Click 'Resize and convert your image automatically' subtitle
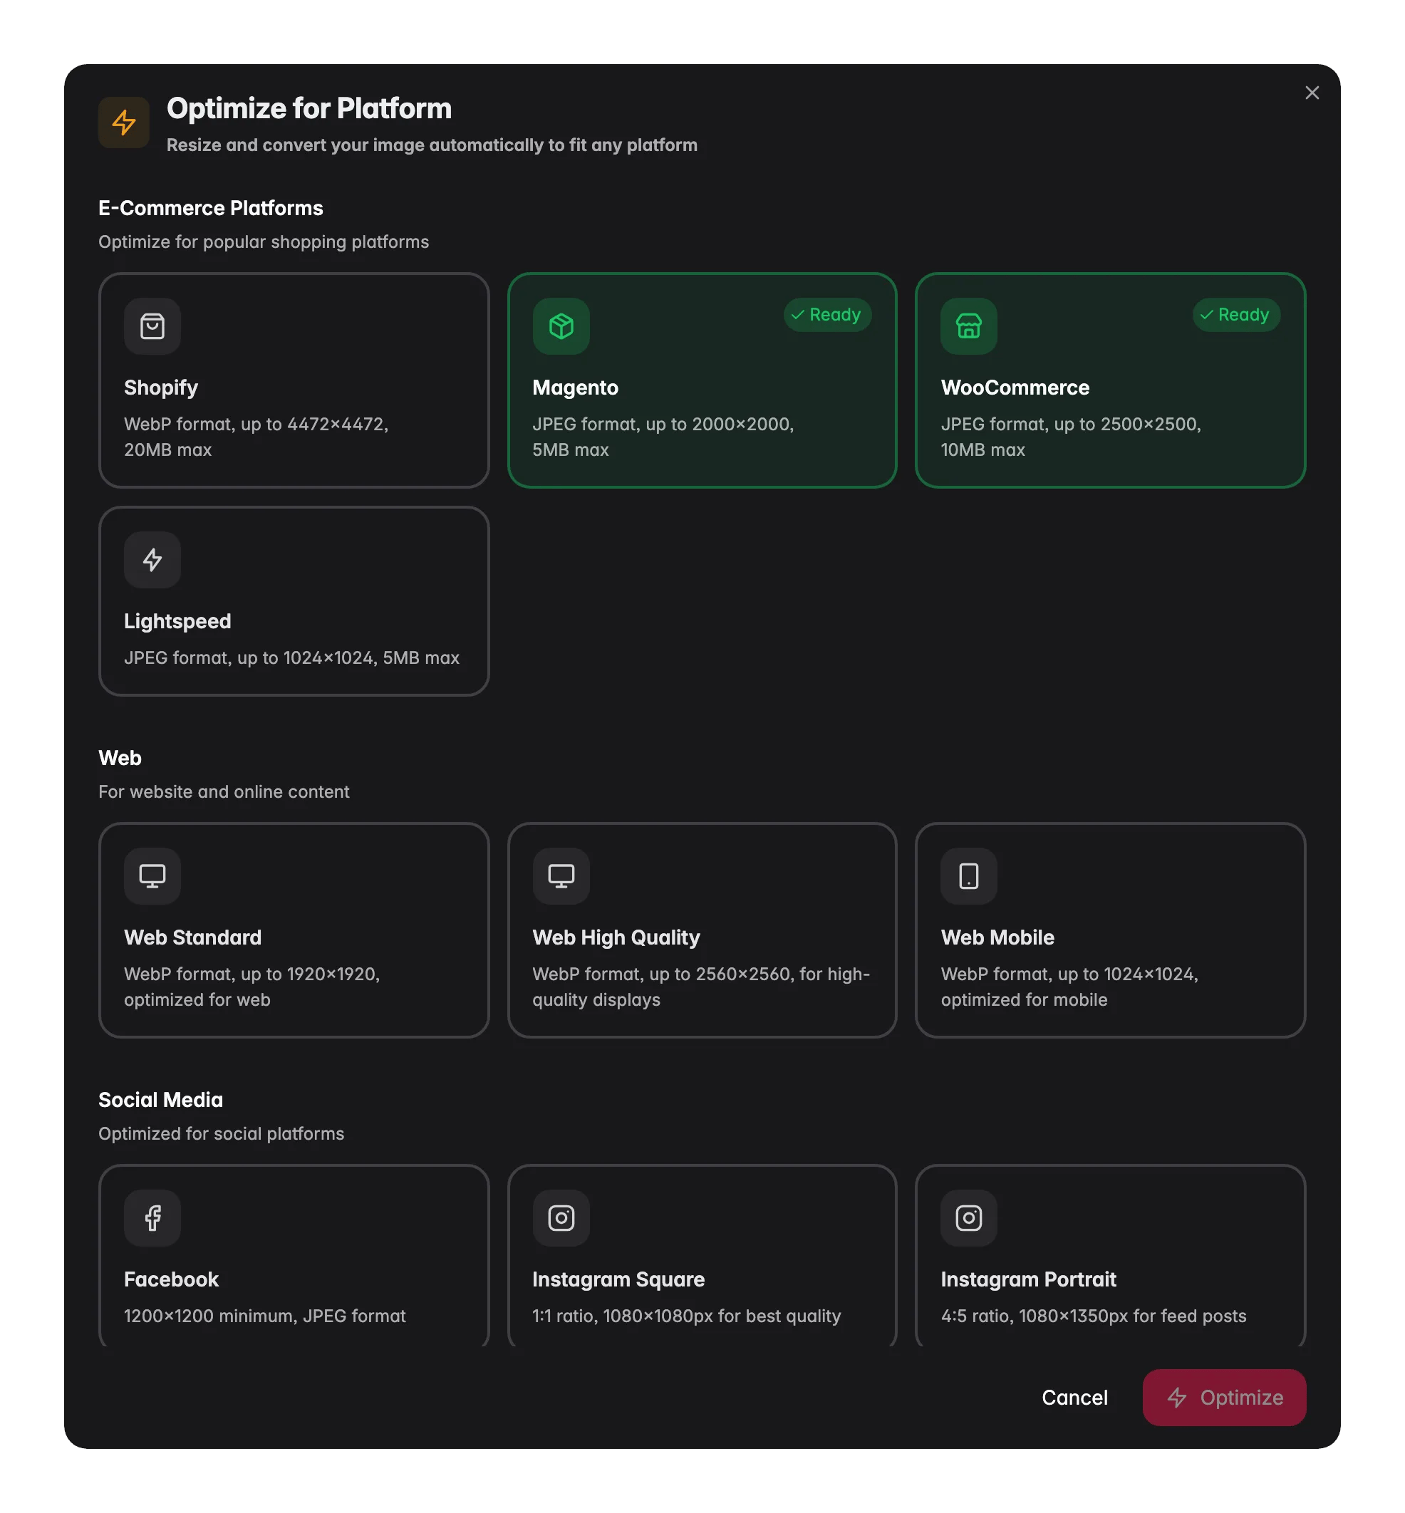 432,145
